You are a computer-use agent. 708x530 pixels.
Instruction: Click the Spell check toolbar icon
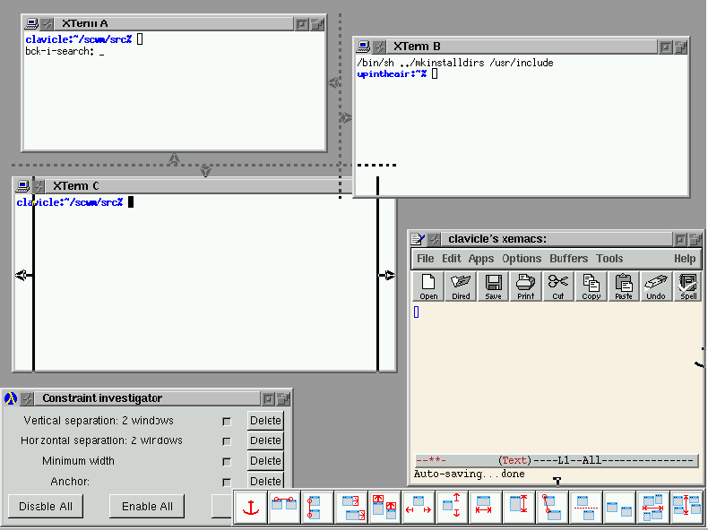(x=688, y=286)
